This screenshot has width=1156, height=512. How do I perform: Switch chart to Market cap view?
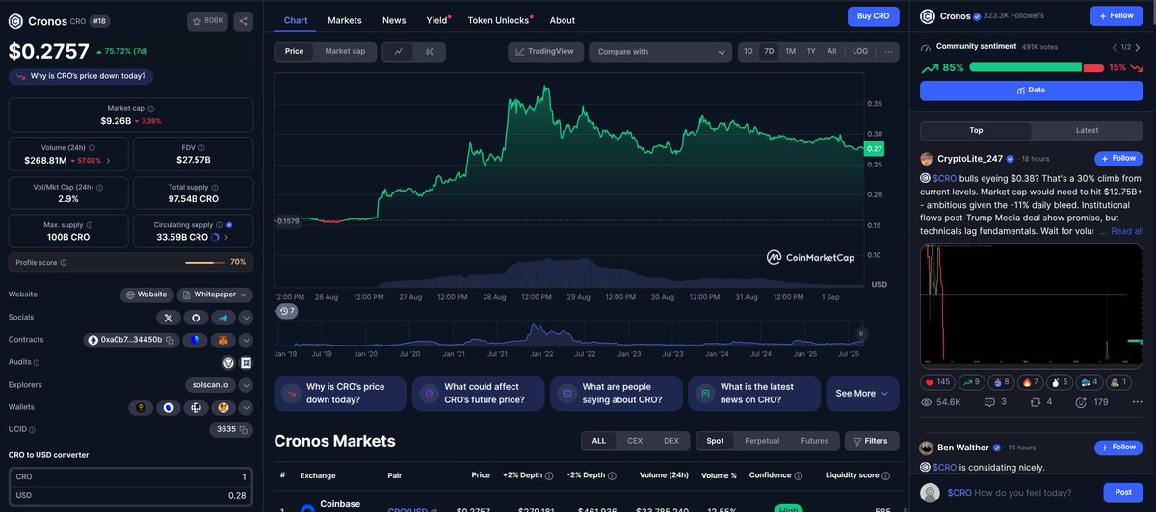345,52
